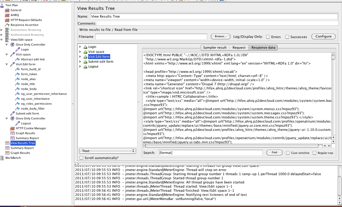Click the View/Edit space thread group icon
The width and height of the screenshot is (342, 207).
[x=7, y=40]
